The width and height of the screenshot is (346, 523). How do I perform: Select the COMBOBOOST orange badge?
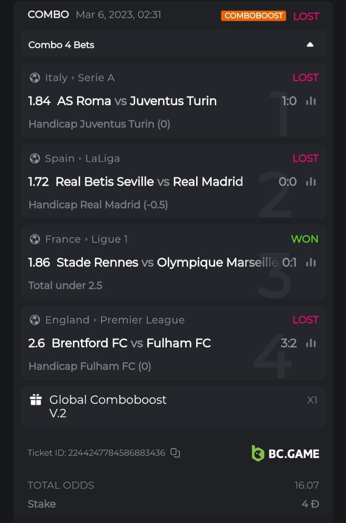coord(253,16)
